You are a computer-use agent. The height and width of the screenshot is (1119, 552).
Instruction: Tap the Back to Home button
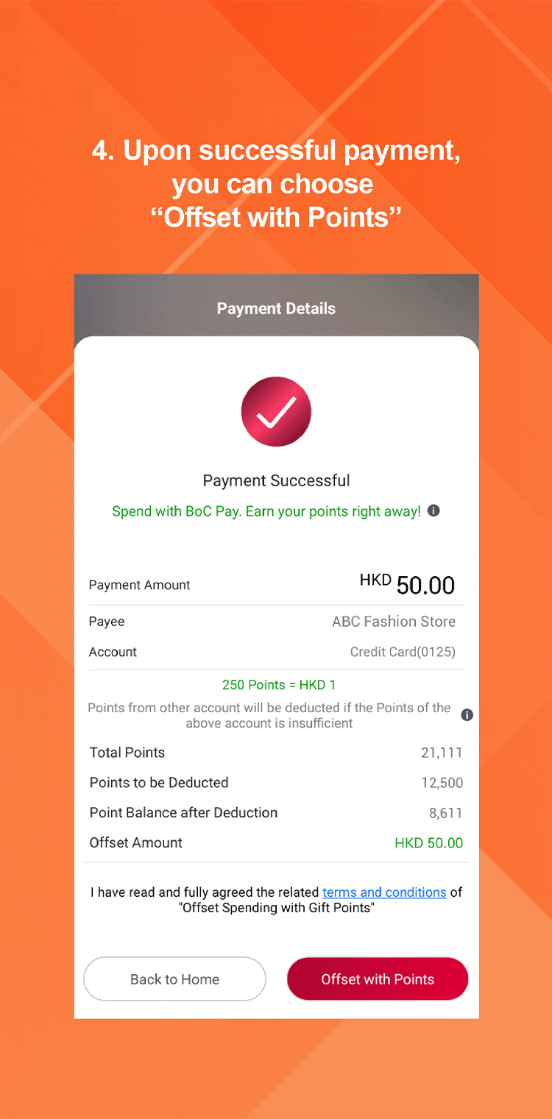(174, 979)
